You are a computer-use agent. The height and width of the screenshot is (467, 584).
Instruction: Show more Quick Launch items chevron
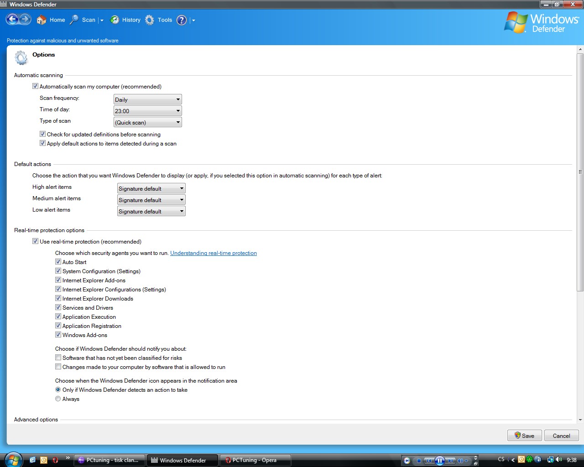click(68, 457)
